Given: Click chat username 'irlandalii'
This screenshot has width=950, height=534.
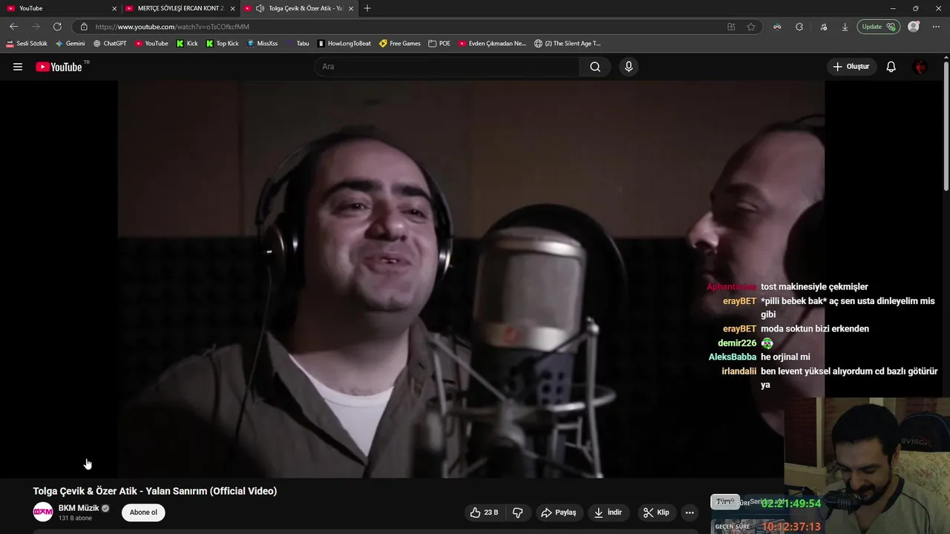Looking at the screenshot, I should click(739, 371).
